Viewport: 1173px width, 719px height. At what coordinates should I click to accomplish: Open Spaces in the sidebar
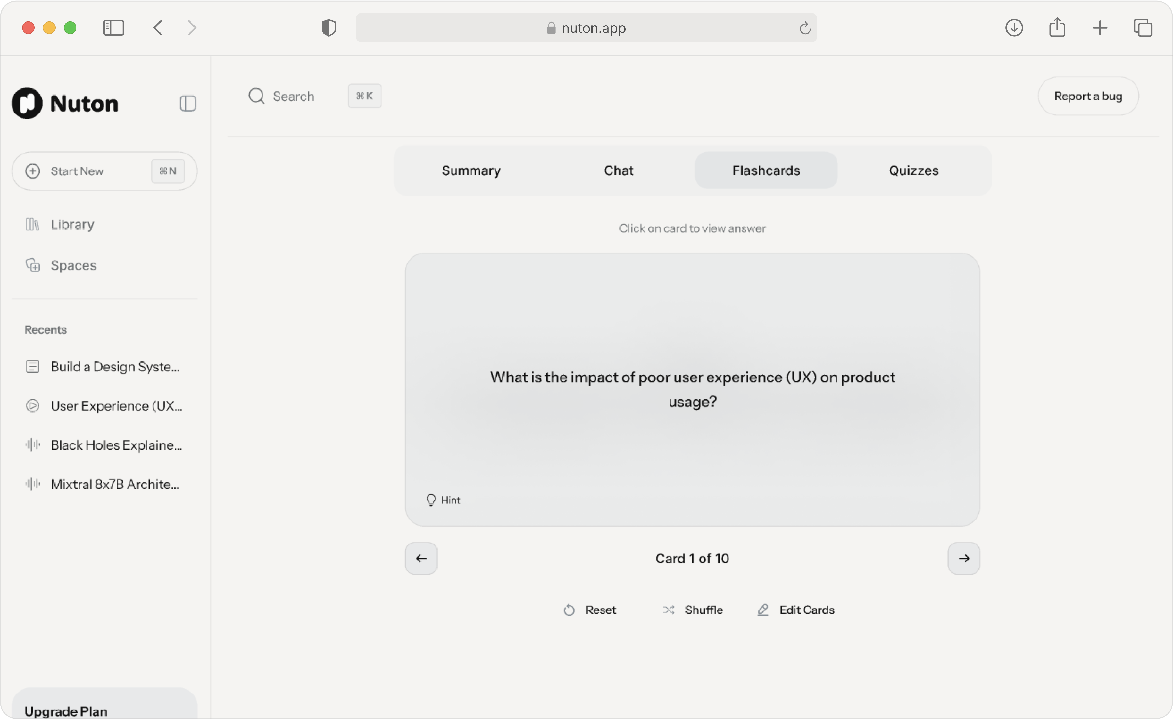pos(73,265)
